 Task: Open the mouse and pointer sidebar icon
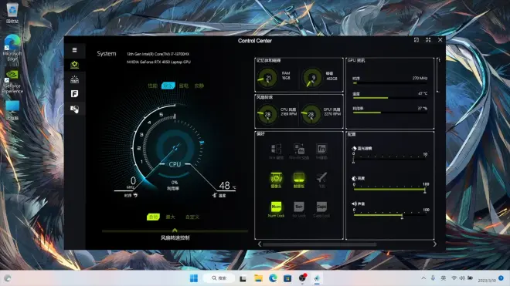click(x=74, y=109)
